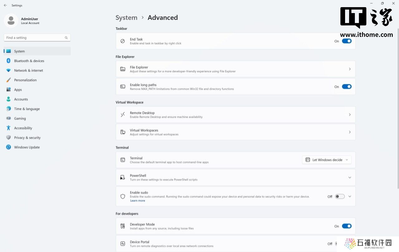
Task: Open the Terminal 'Let Windows decide' dropdown
Action: [327, 160]
